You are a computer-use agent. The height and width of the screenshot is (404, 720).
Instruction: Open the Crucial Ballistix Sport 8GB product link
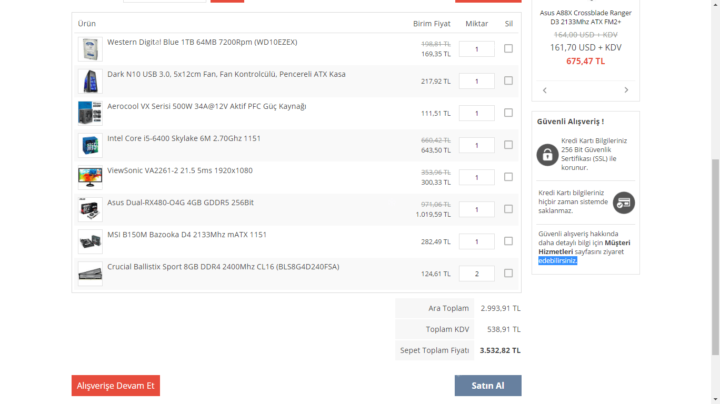click(223, 267)
